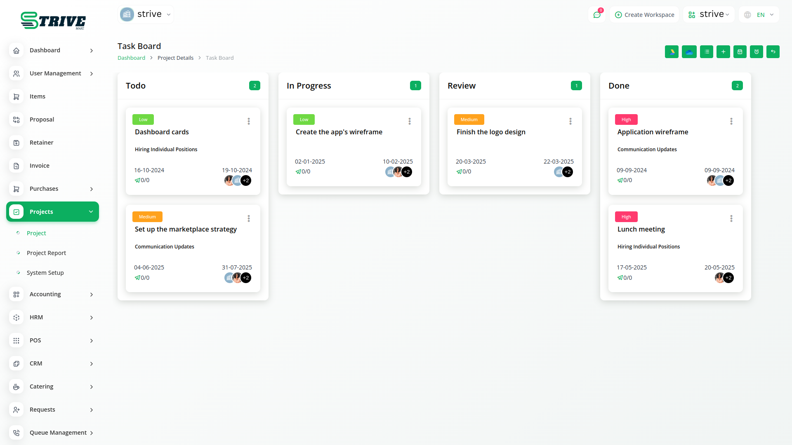Click the Create Workspace button
This screenshot has width=792, height=445.
[x=644, y=14]
